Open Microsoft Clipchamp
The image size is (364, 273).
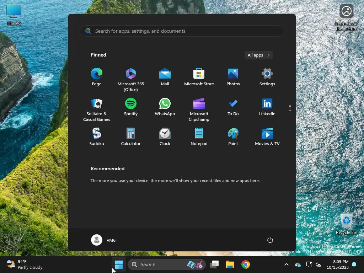pos(199,109)
